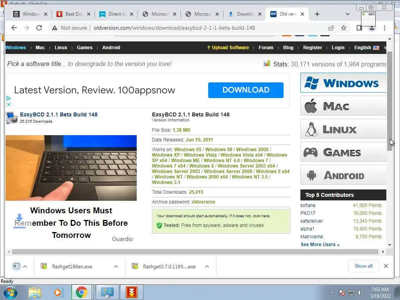Open the Linux nav menu item
The image size is (400, 300).
[61, 47]
